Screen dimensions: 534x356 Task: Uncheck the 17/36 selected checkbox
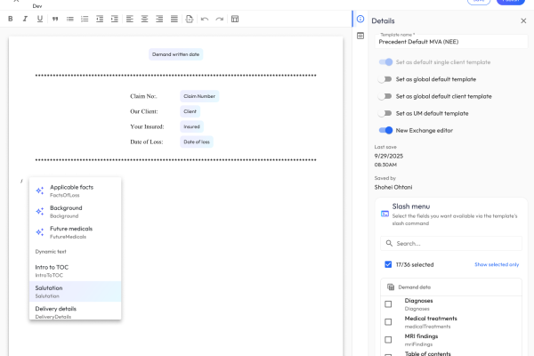[x=388, y=264]
